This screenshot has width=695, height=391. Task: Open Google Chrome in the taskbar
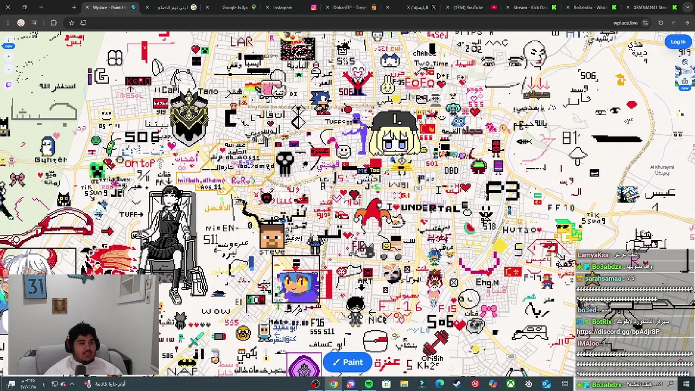point(333,384)
